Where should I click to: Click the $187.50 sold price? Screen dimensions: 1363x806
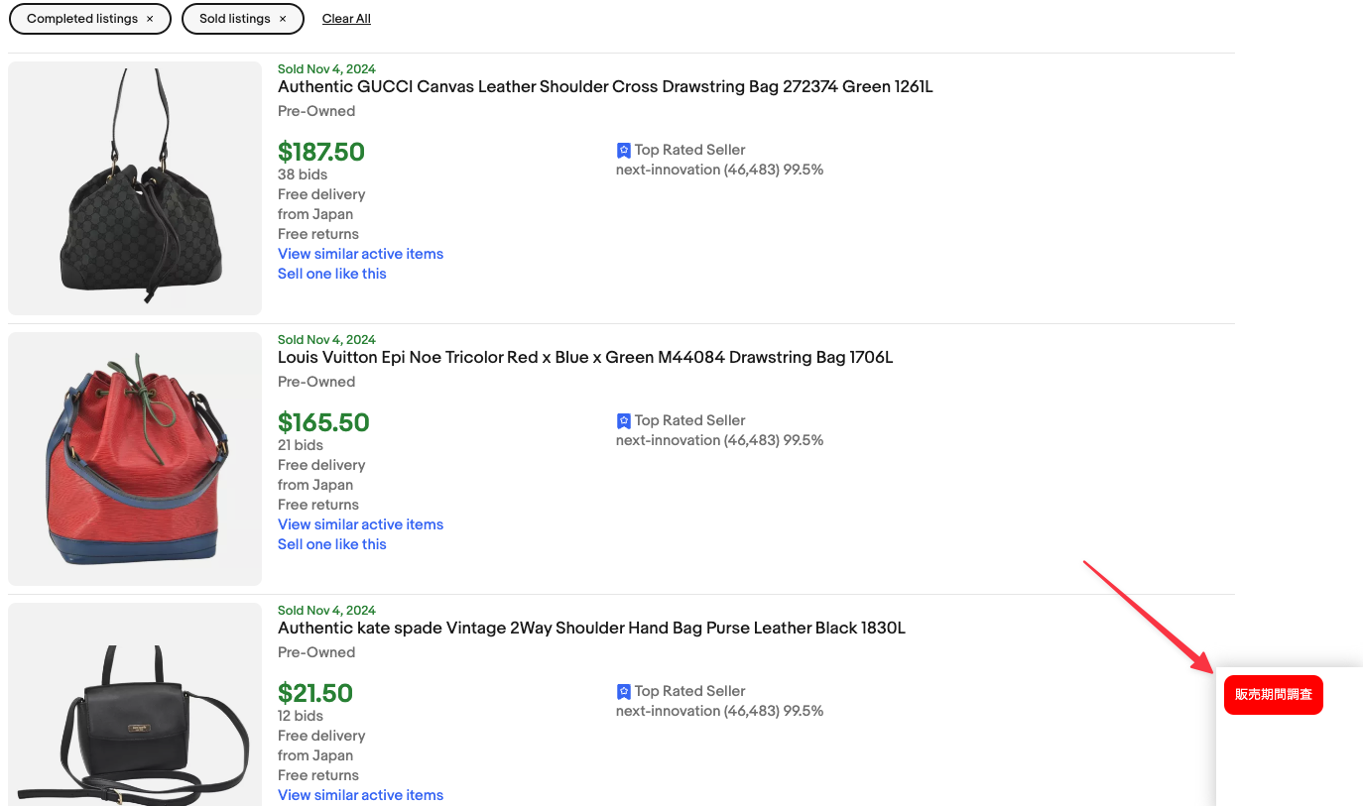click(x=321, y=152)
